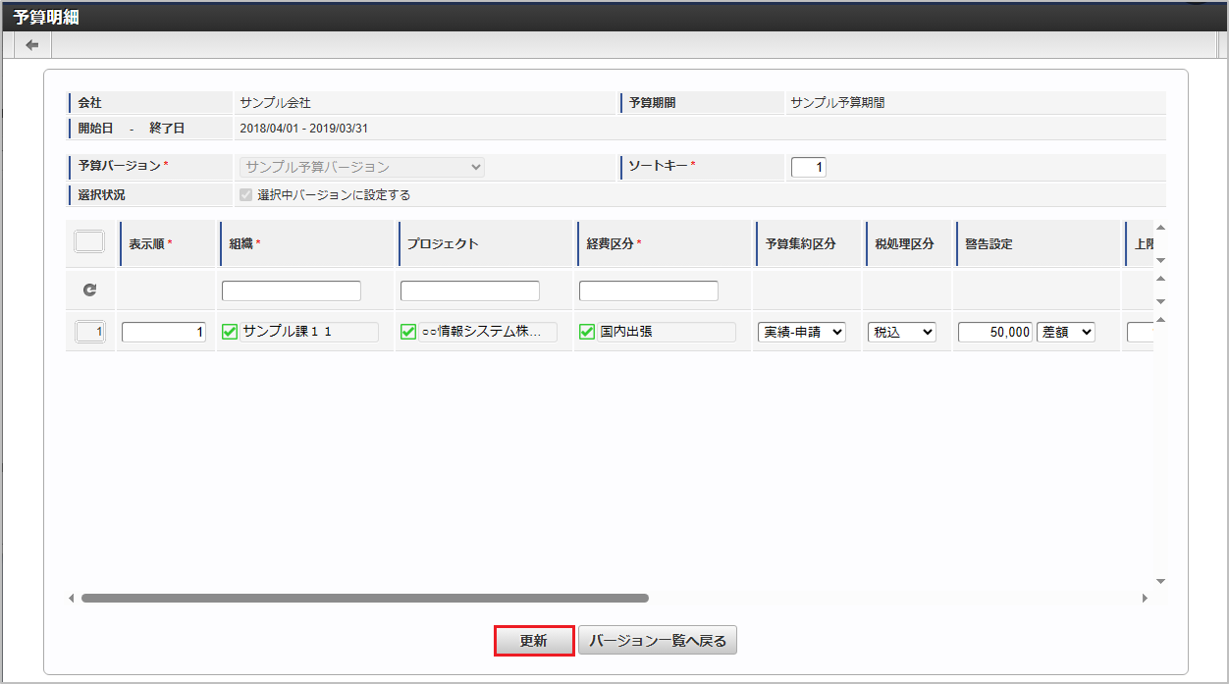Click the bottom scroll-down arrow of the table
Viewport: 1229px width, 684px height.
(1159, 581)
